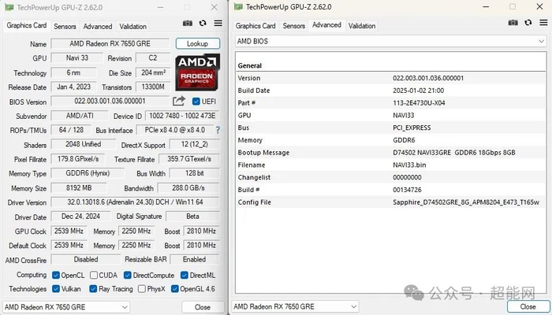This screenshot has height=315, width=552.
Task: Click the AMD Radeon Graphics logo
Action: tap(197, 72)
